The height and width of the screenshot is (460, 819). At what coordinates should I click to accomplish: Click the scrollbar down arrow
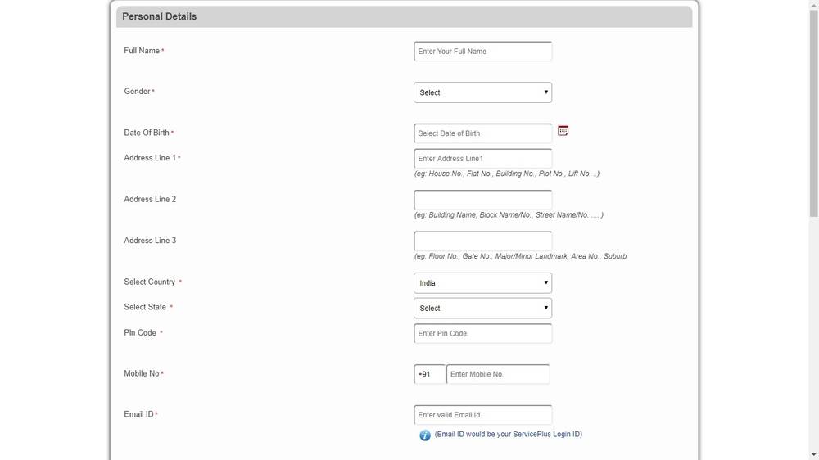pyautogui.click(x=813, y=454)
